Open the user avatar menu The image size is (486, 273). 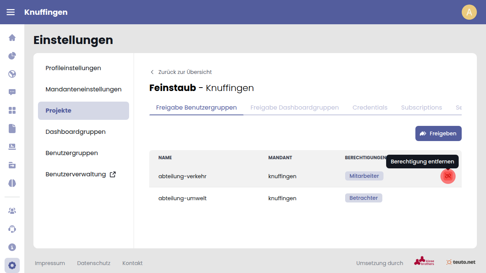pyautogui.click(x=469, y=12)
